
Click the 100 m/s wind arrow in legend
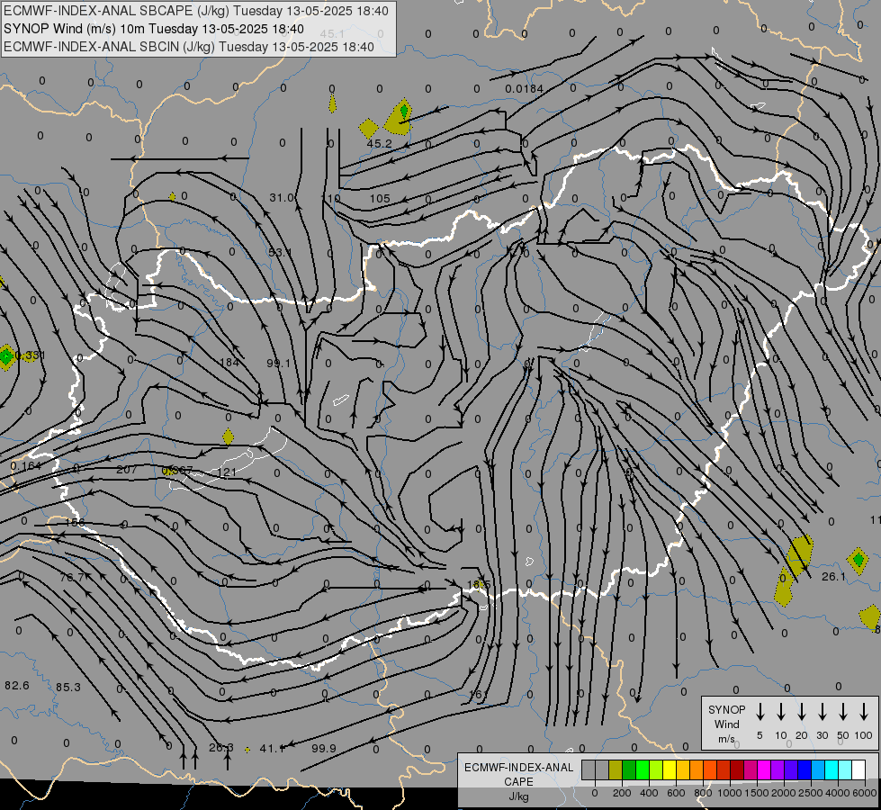864,712
